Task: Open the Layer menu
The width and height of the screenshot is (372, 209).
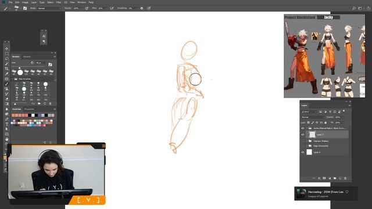Action: click(34, 2)
